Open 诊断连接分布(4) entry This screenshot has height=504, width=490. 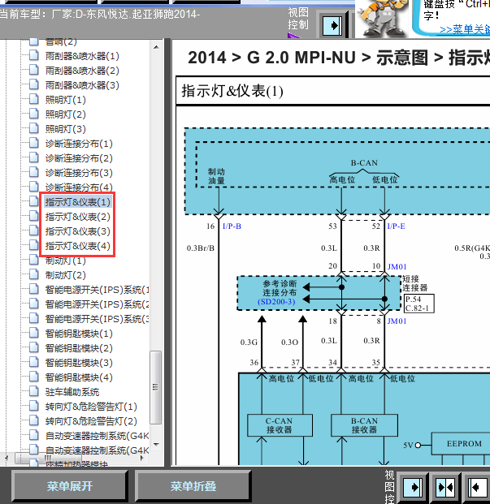coord(79,187)
